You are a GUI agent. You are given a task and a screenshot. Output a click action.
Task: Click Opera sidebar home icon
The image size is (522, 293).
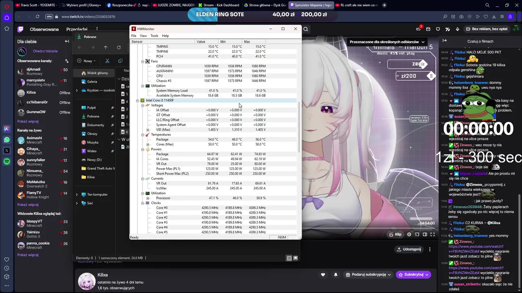pyautogui.click(x=7, y=17)
